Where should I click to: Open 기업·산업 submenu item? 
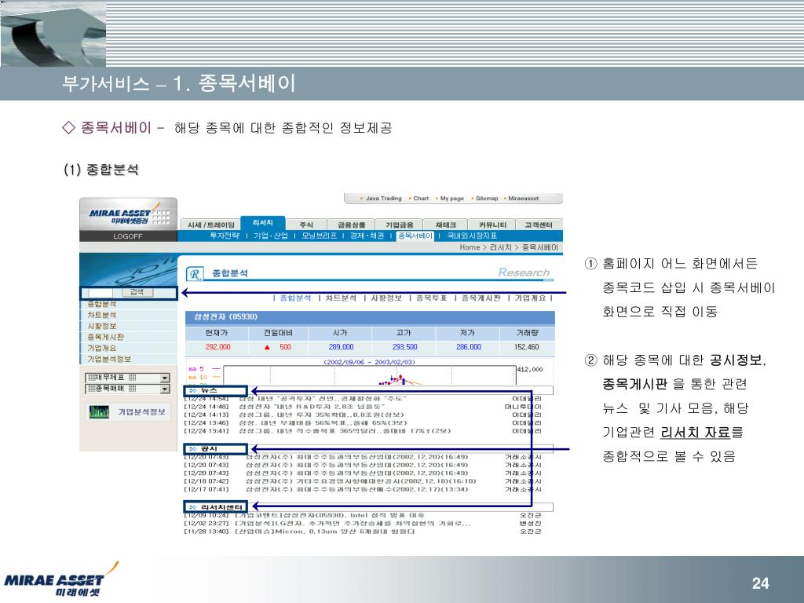271,236
